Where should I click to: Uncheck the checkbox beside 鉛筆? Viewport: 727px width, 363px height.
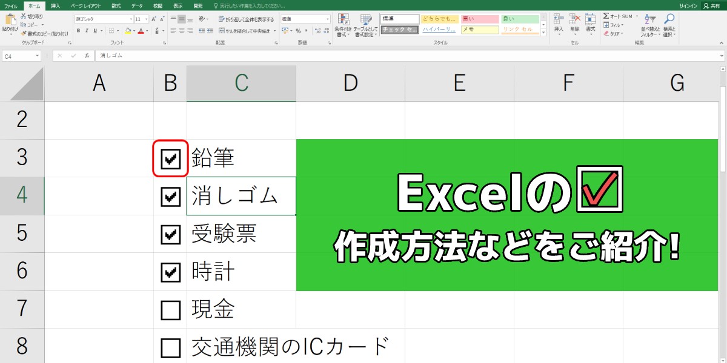[171, 159]
